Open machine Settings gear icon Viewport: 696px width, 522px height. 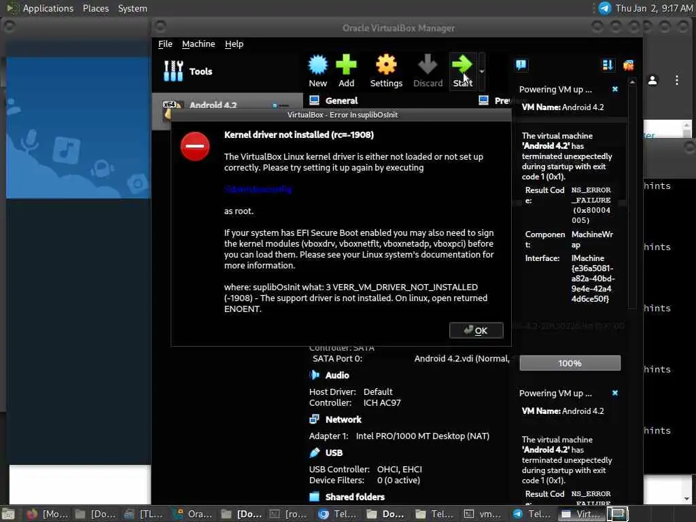tap(386, 65)
